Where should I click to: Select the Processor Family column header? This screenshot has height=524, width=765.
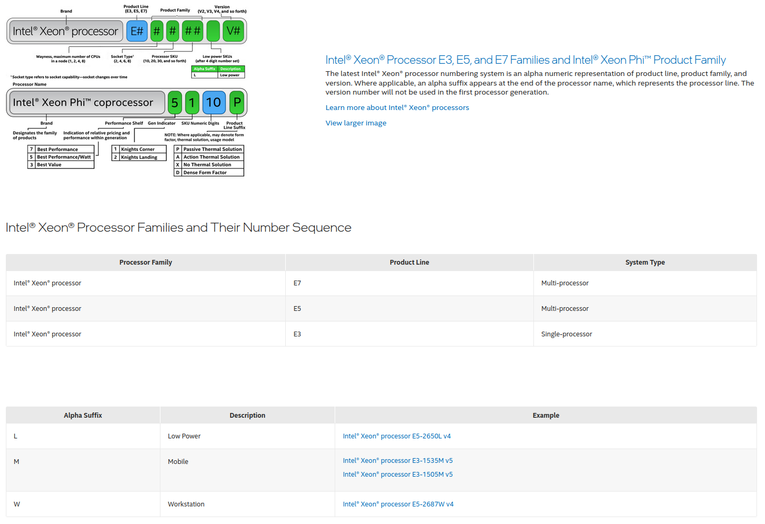point(146,263)
